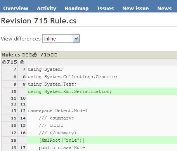Viewport: 177px width, 151px height.
Task: Select the line 'namespace Detect.Model'
Action: click(58, 111)
